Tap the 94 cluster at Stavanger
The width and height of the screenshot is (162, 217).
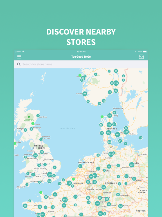click(x=85, y=94)
